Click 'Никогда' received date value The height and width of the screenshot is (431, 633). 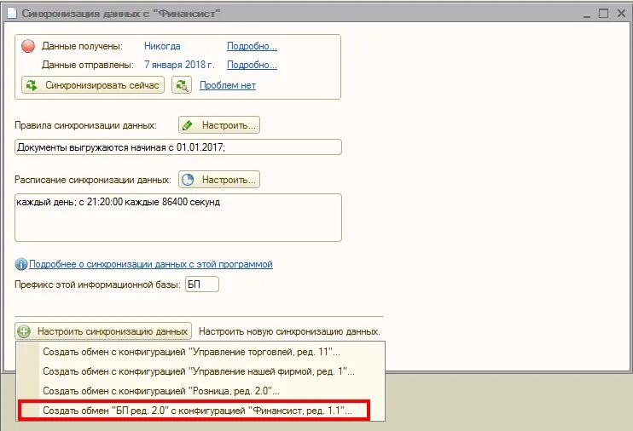click(162, 46)
